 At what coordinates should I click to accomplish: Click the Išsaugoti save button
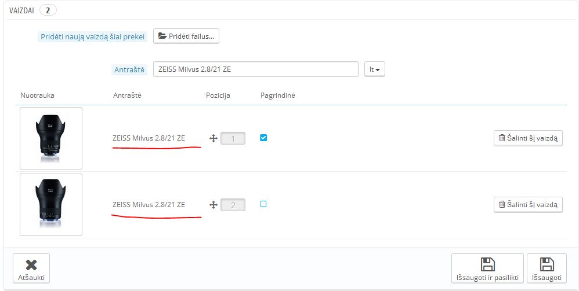click(547, 268)
